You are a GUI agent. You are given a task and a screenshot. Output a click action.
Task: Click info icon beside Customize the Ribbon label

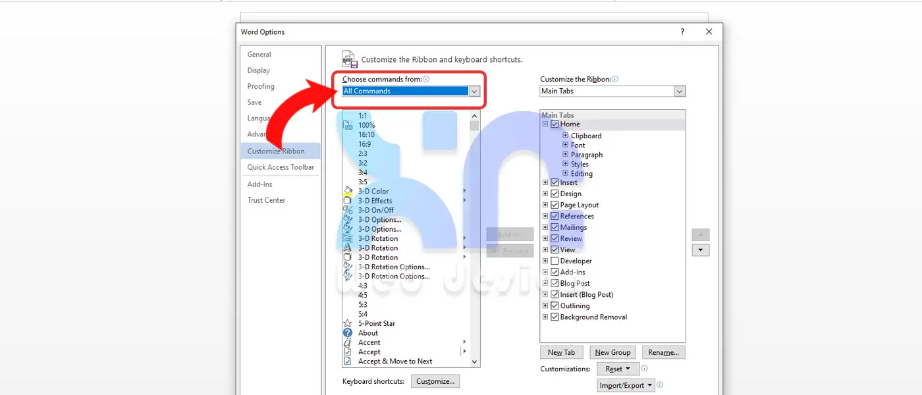pos(615,79)
